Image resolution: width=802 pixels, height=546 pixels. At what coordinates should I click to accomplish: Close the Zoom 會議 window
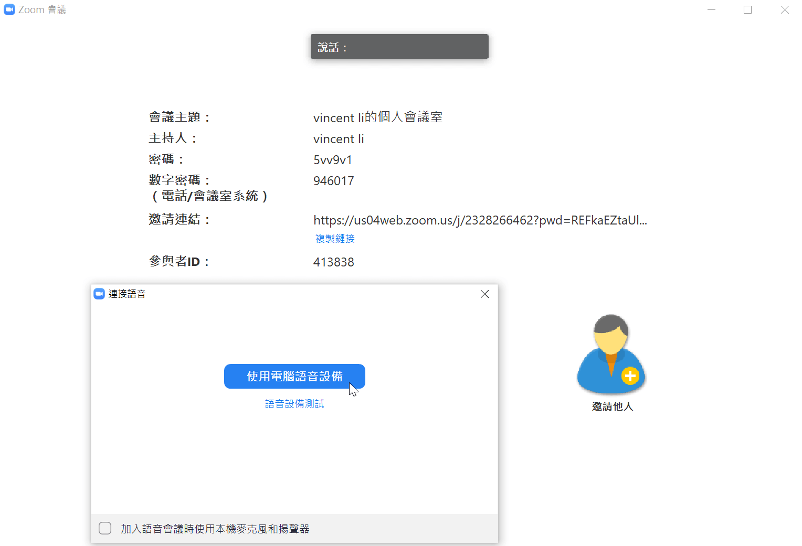tap(785, 10)
